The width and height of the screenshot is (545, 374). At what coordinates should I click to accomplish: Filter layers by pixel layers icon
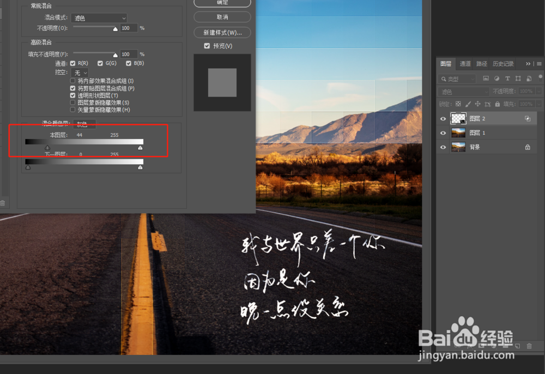pos(486,79)
